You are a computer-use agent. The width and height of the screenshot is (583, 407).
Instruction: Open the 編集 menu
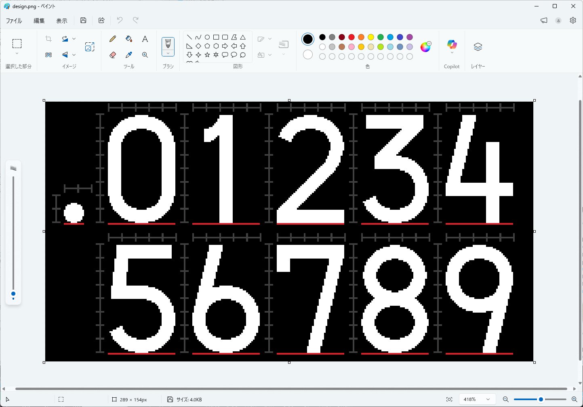pyautogui.click(x=39, y=21)
